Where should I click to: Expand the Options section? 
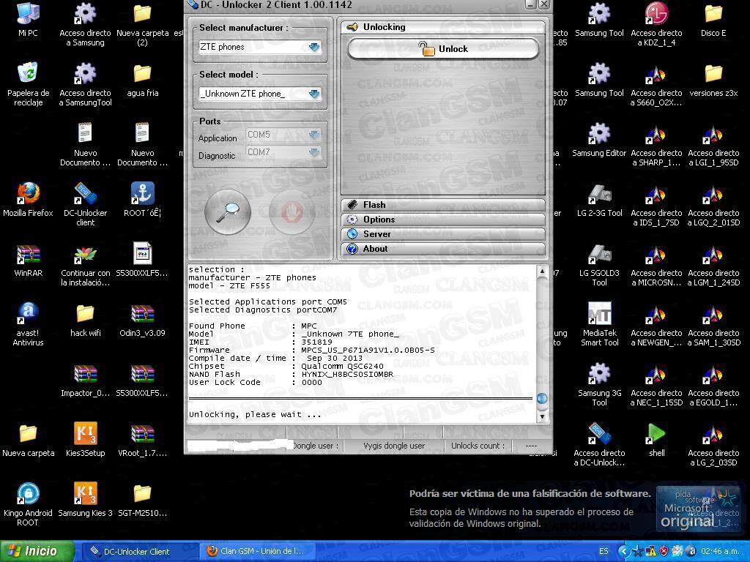click(x=443, y=220)
